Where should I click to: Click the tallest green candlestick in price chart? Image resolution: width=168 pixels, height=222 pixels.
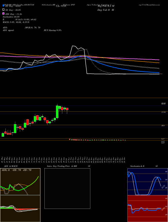[57, 112]
